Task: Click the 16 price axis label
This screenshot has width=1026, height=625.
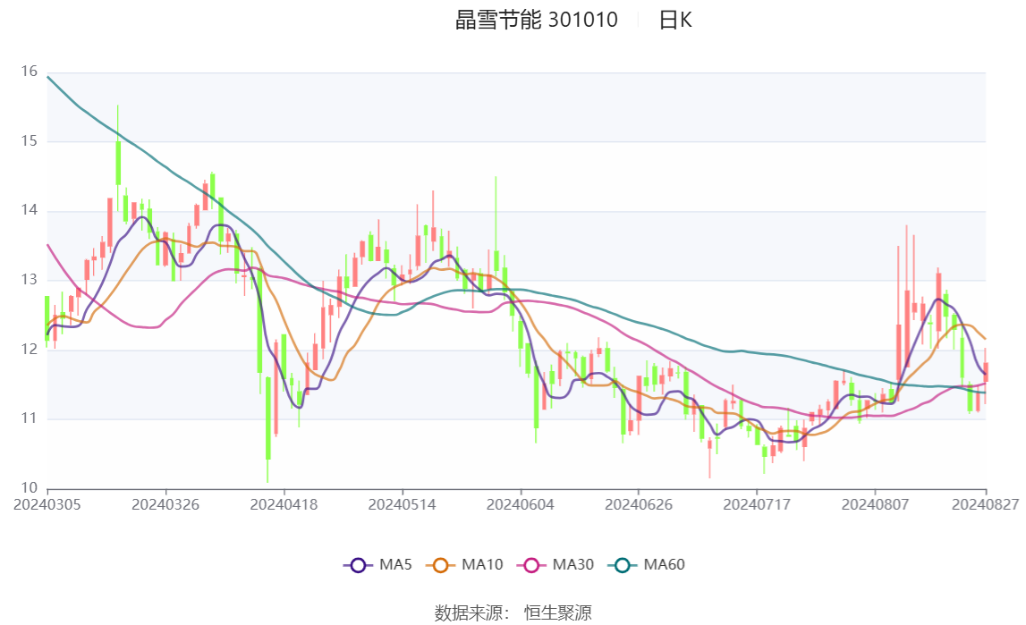Action: (x=29, y=72)
